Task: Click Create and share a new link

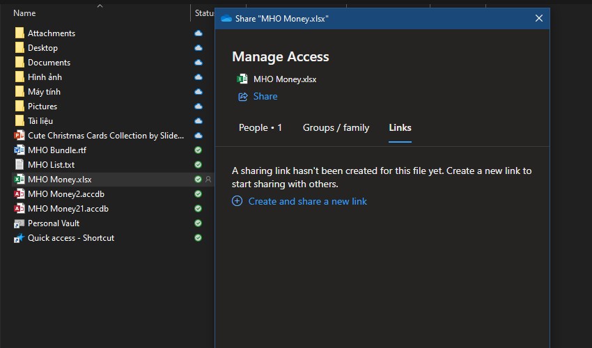Action: coord(307,201)
